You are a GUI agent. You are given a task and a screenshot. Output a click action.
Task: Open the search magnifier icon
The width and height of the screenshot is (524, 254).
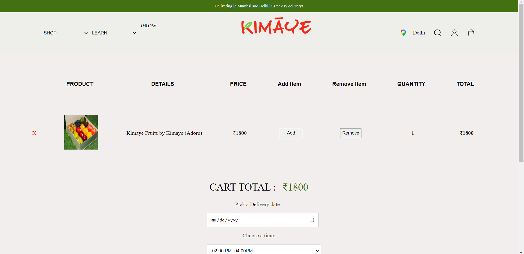[438, 33]
